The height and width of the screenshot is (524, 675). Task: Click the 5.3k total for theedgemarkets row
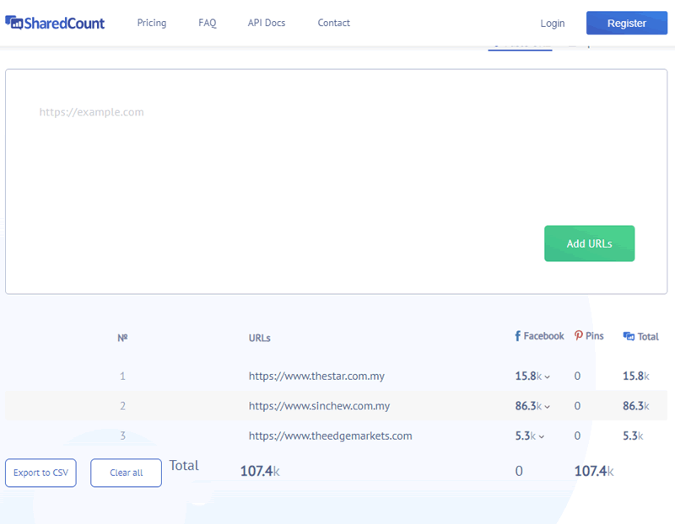point(633,436)
